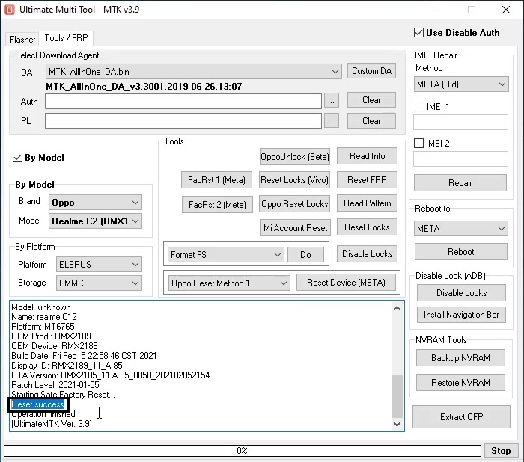Select the Tools / FRP tab
This screenshot has width=524, height=462.
pyautogui.click(x=66, y=38)
